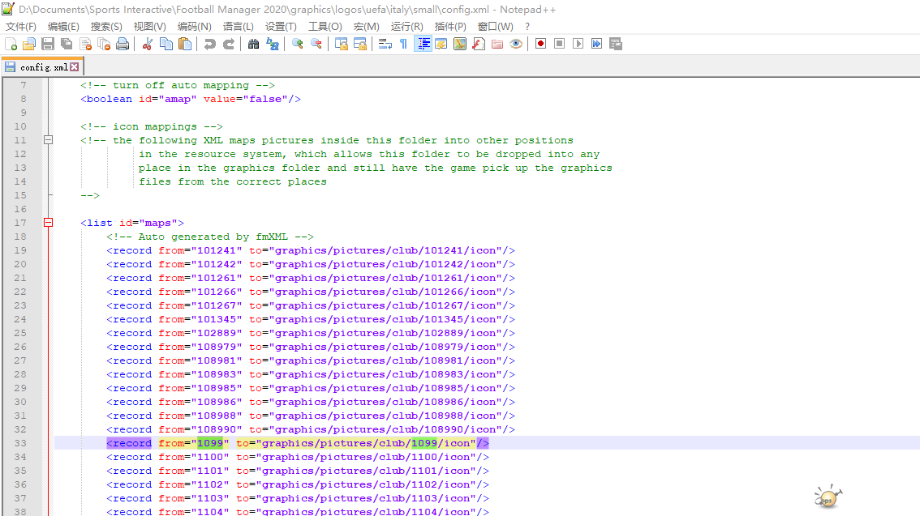Click highlighted from value "1099"
This screenshot has height=516, width=920.
click(x=210, y=443)
